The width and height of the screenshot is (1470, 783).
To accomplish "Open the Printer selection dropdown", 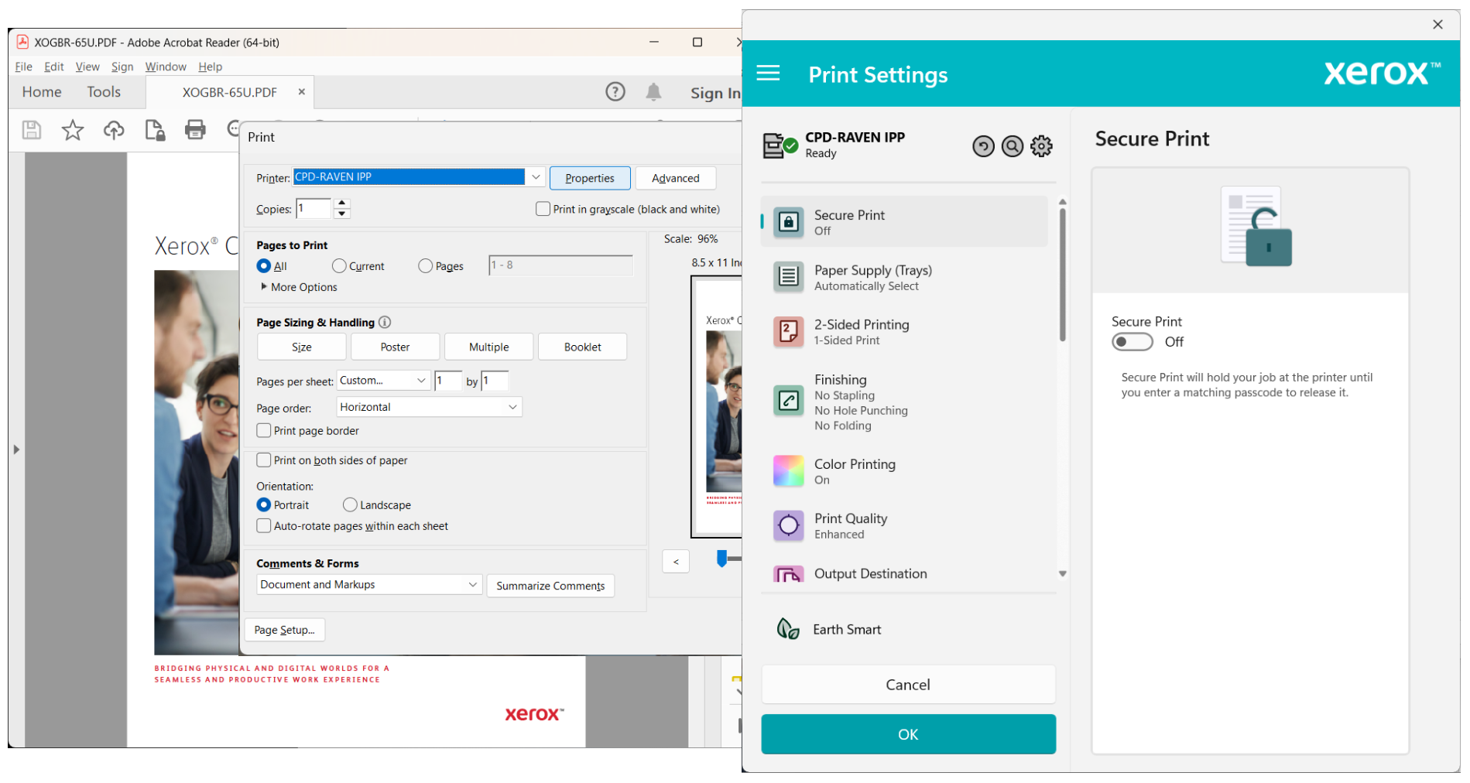I will tap(536, 176).
